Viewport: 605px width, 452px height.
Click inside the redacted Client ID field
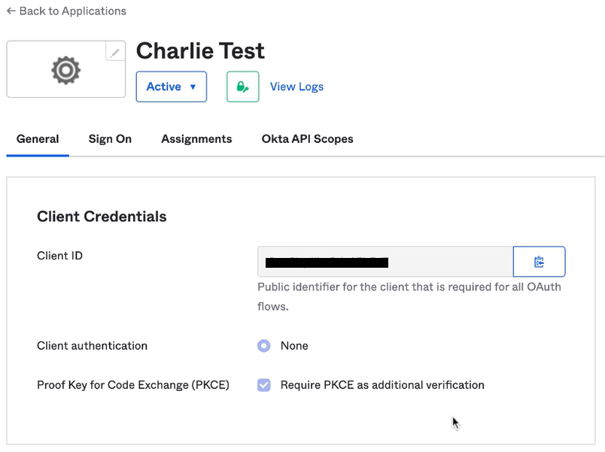(385, 262)
